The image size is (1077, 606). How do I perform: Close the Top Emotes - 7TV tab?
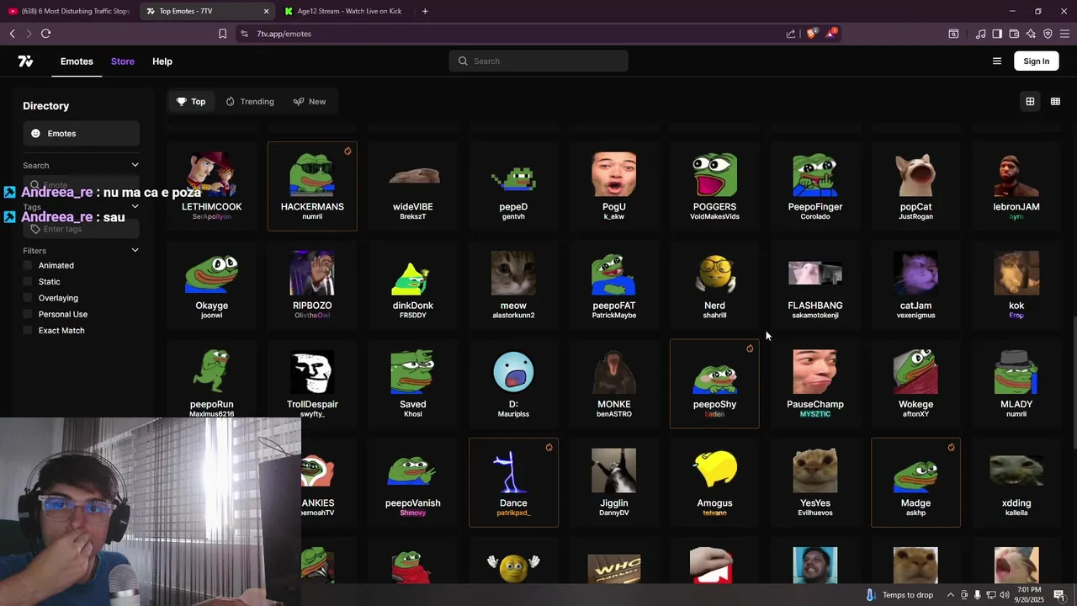267,11
